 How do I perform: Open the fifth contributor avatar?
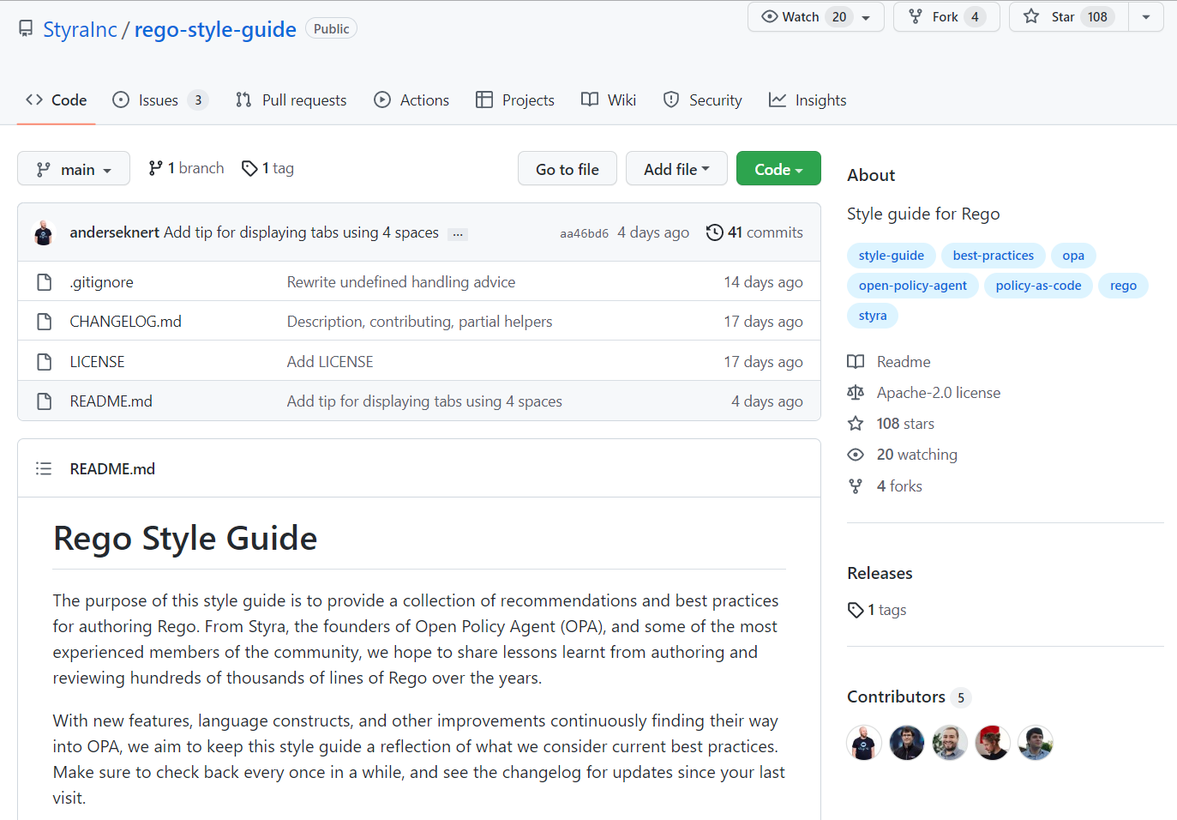(1036, 743)
